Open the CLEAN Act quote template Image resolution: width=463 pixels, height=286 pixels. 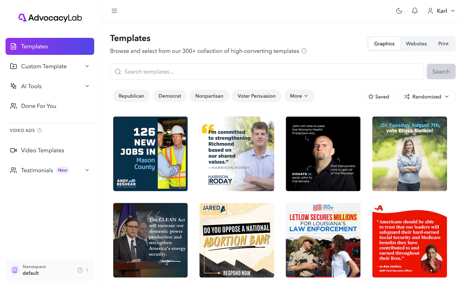(150, 240)
